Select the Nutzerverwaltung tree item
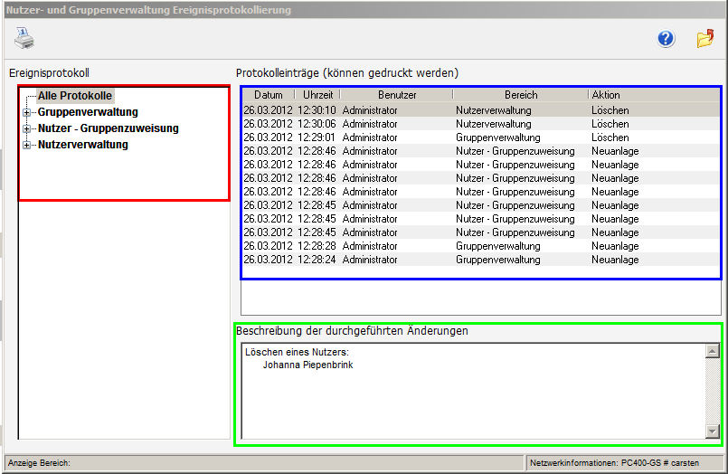The width and height of the screenshot is (728, 474). 82,145
